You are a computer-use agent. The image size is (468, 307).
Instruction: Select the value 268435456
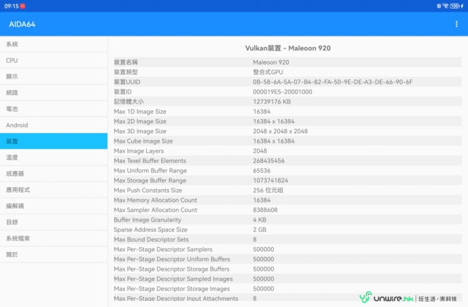point(268,161)
